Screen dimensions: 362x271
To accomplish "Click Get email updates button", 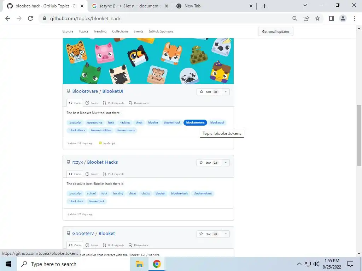I will 276,31.
